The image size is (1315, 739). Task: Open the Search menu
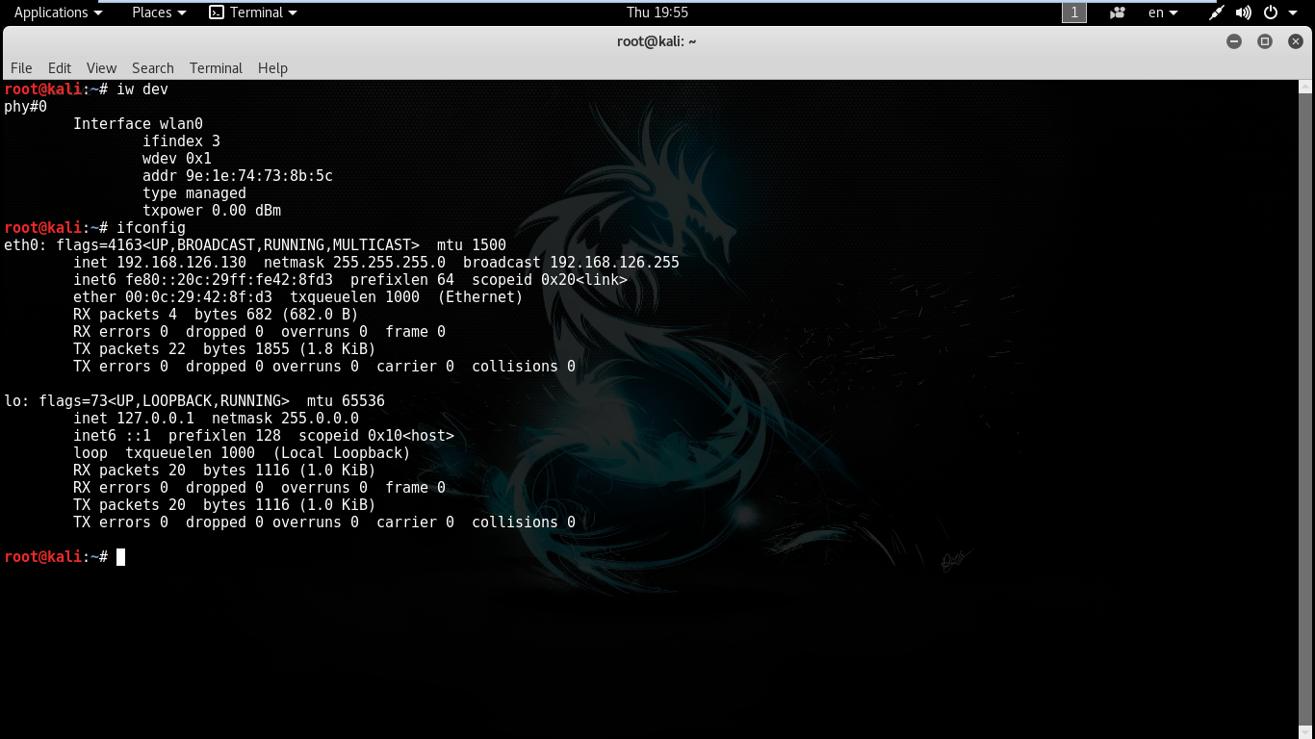pyautogui.click(x=153, y=68)
